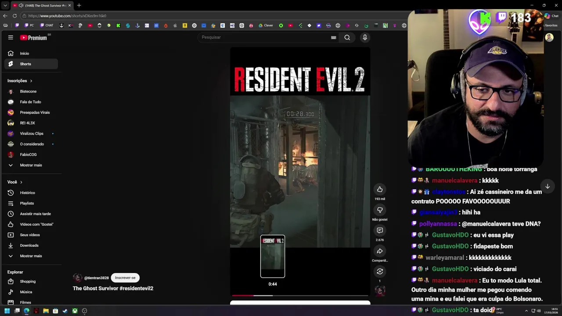The height and width of the screenshot is (316, 562).
Task: Open the Short's comments panel
Action: 380,230
